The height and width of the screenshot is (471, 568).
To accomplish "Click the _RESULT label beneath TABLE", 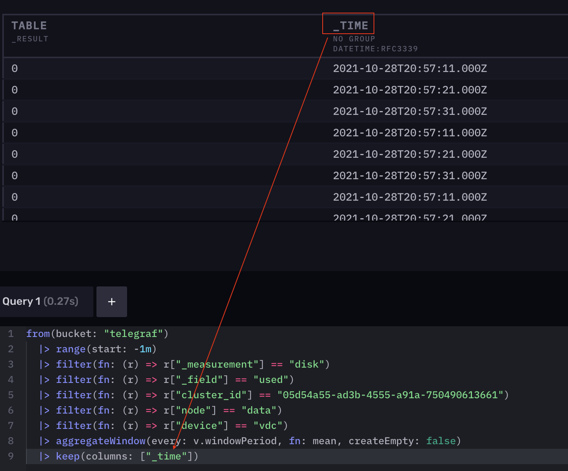I will tap(30, 39).
